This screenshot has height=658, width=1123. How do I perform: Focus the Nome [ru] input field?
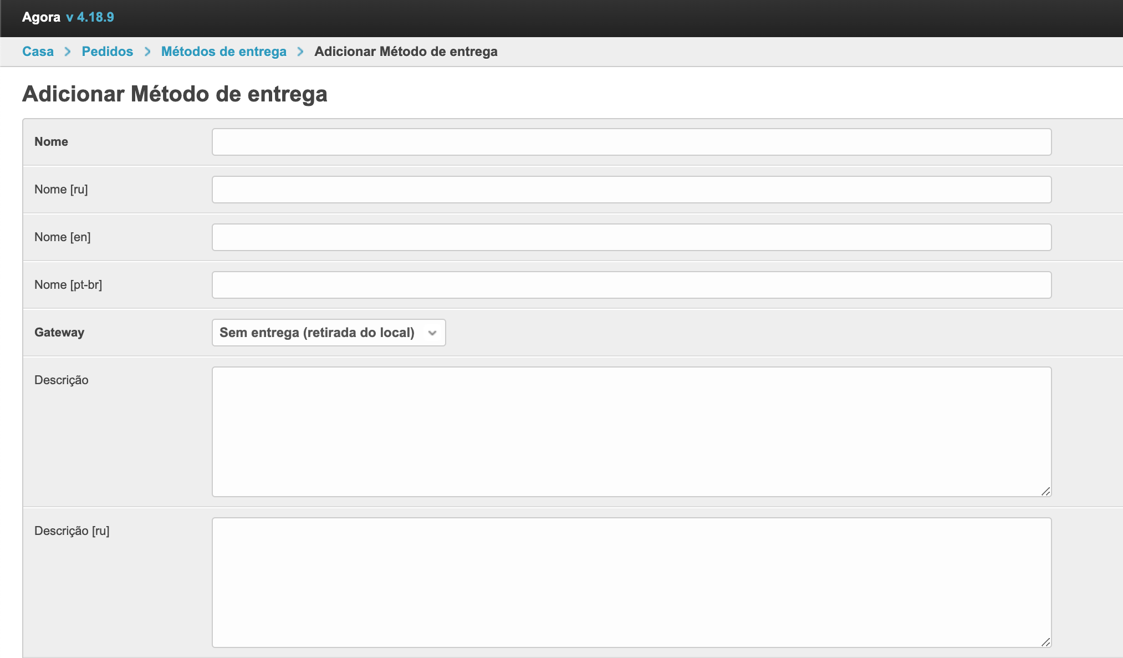point(631,190)
